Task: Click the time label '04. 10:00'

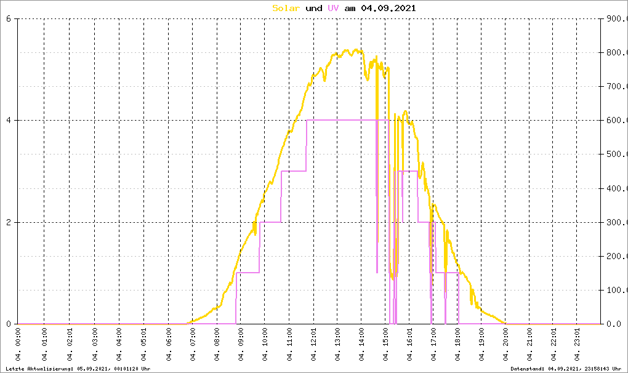Action: coord(265,345)
